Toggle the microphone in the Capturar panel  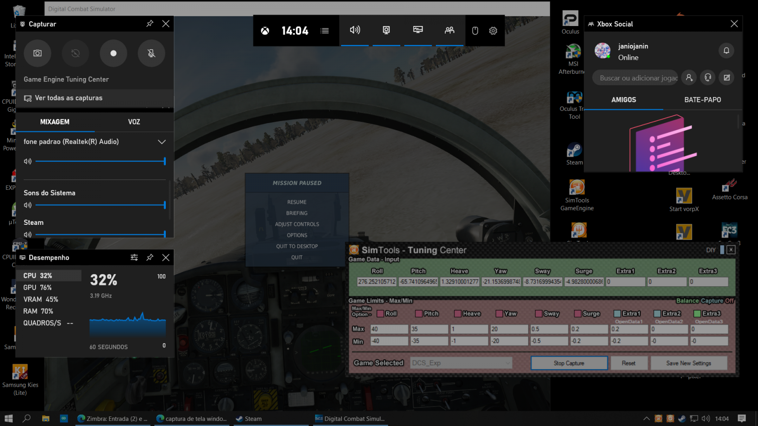pos(151,53)
